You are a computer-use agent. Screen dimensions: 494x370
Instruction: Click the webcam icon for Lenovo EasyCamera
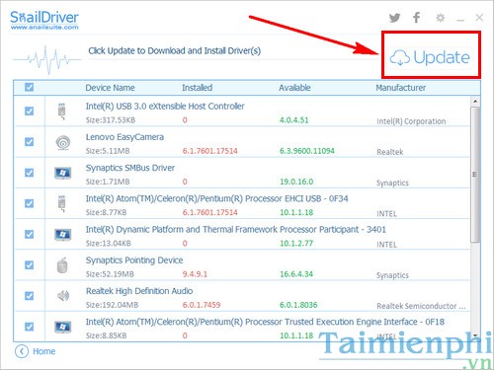click(62, 143)
